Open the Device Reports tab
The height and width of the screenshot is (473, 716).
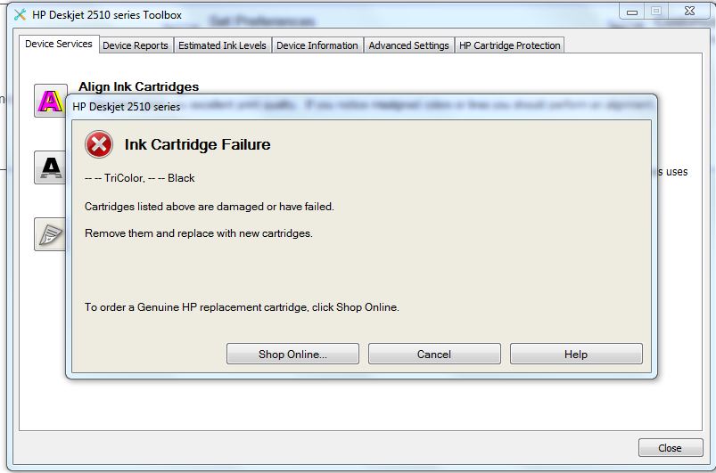coord(136,45)
